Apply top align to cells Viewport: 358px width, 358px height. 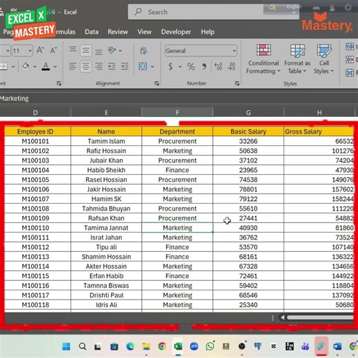73,50
